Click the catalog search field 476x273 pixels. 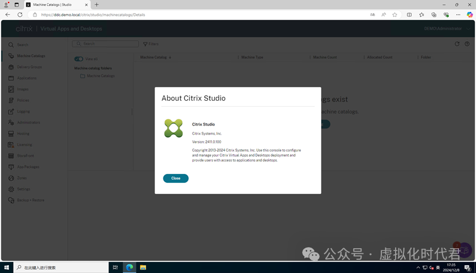click(105, 43)
